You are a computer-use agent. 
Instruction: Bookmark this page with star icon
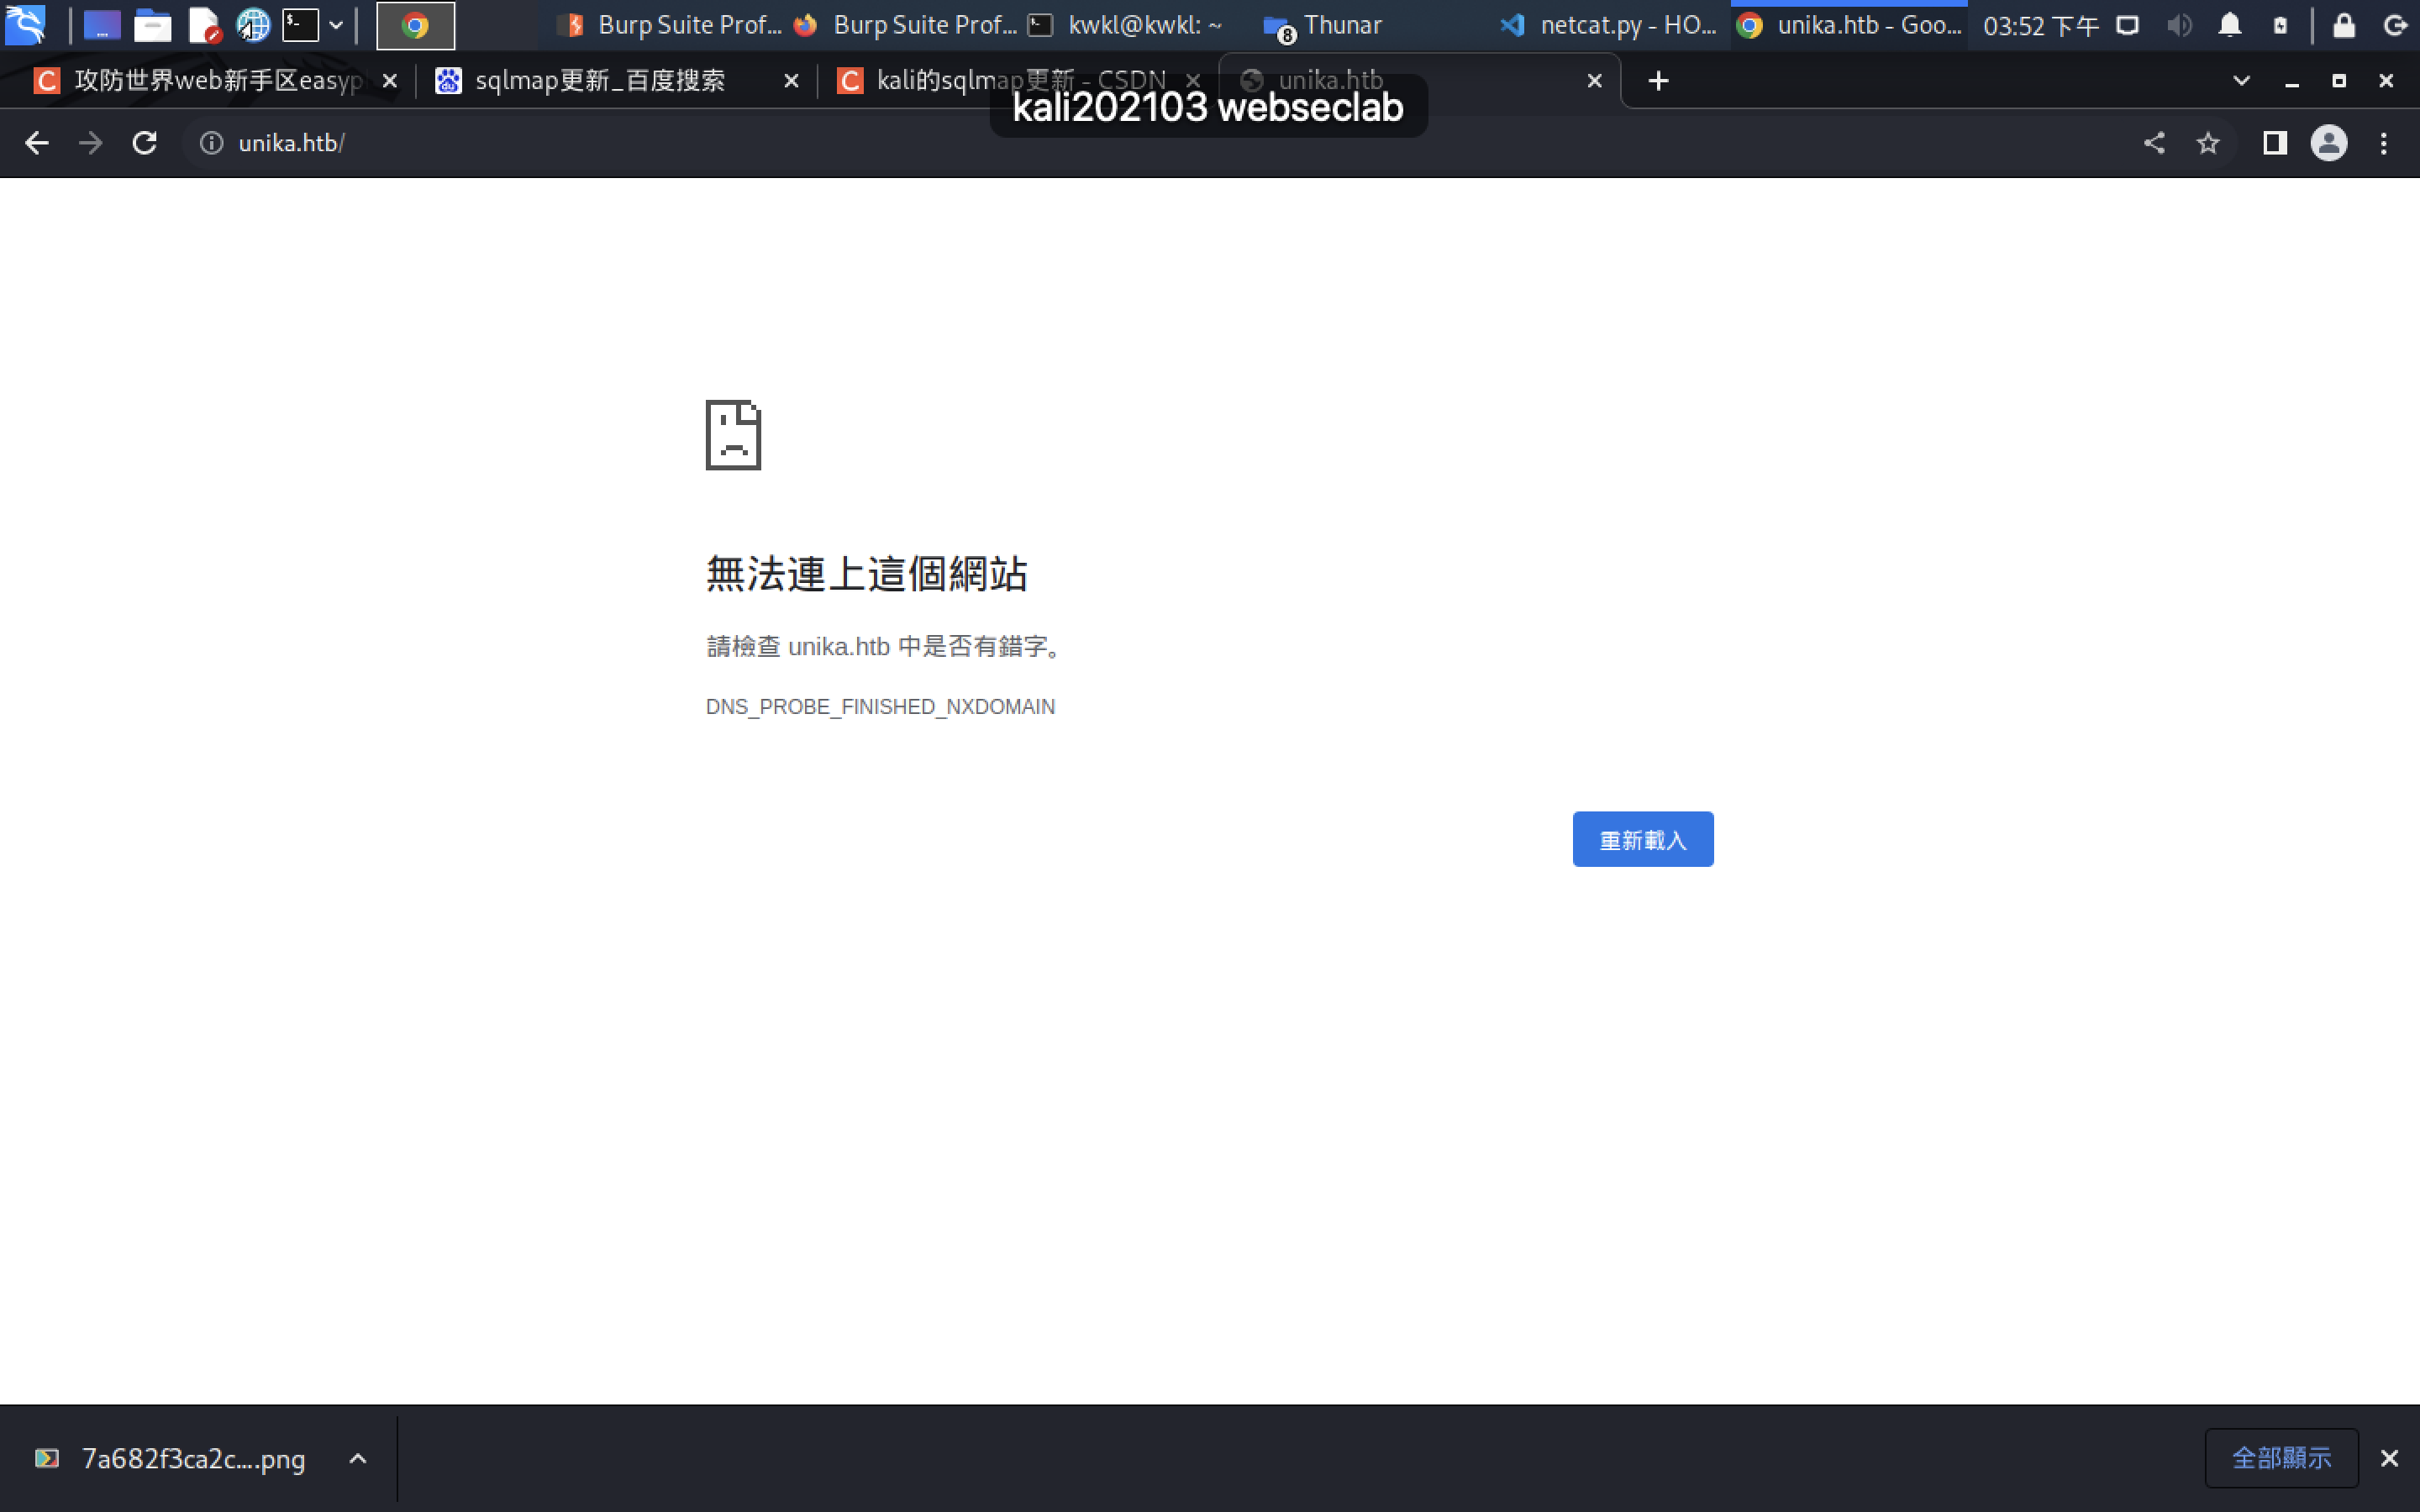2208,143
